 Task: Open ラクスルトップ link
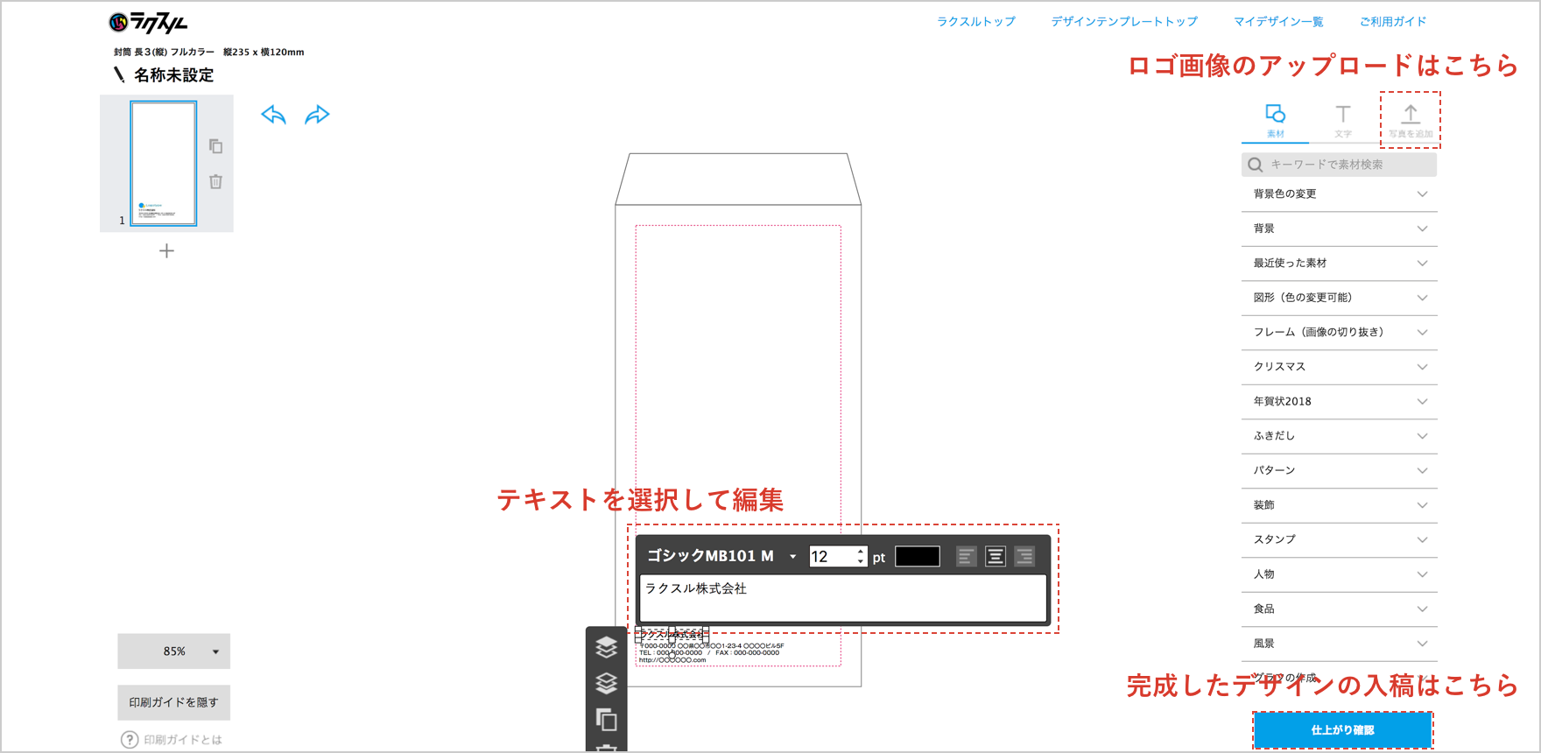point(976,22)
